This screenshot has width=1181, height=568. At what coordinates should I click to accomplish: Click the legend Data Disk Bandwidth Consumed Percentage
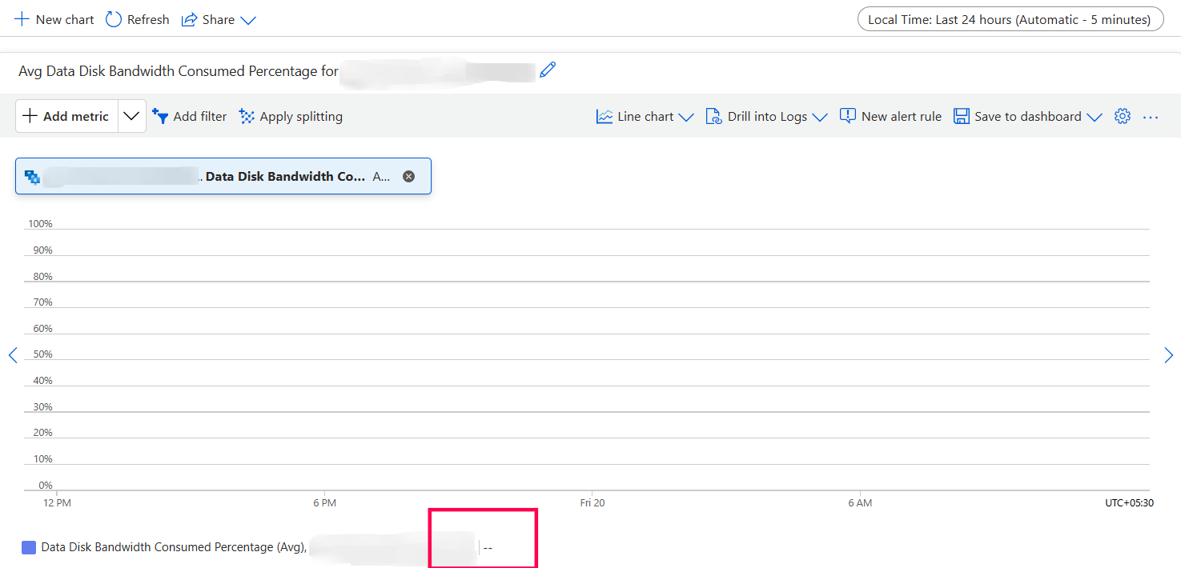click(x=173, y=547)
